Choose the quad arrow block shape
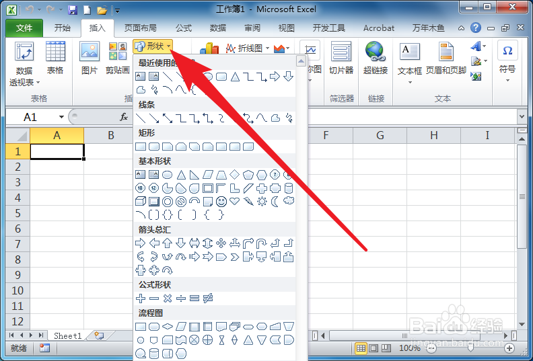533x361 pixels. tap(221, 243)
